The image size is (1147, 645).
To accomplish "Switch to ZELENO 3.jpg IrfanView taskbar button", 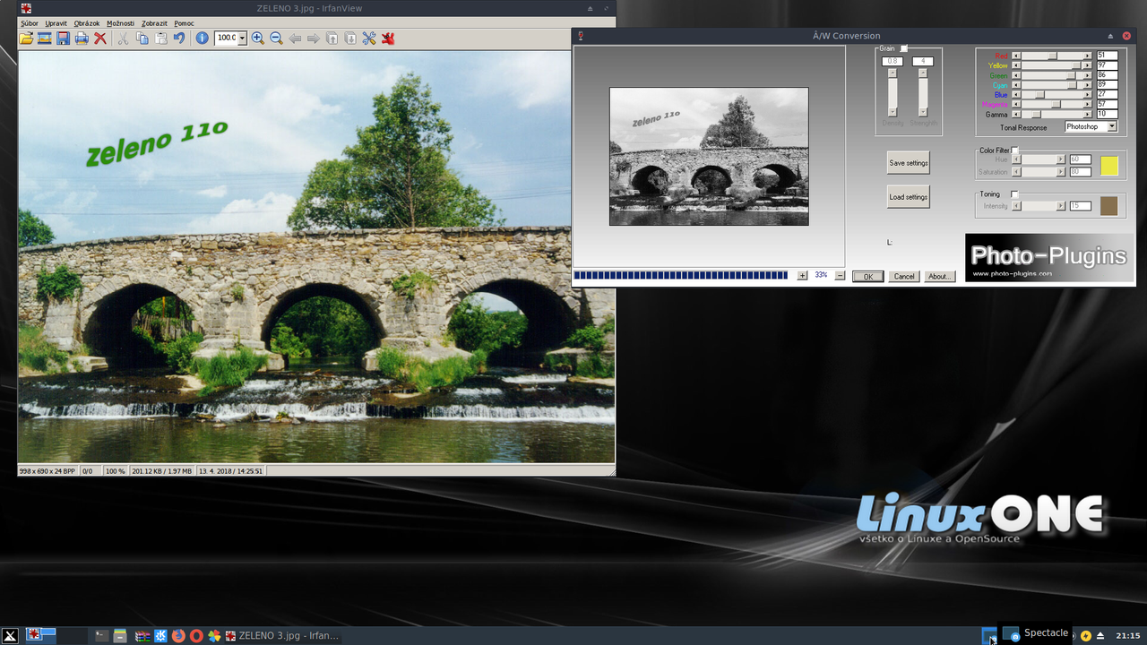I will (x=283, y=636).
